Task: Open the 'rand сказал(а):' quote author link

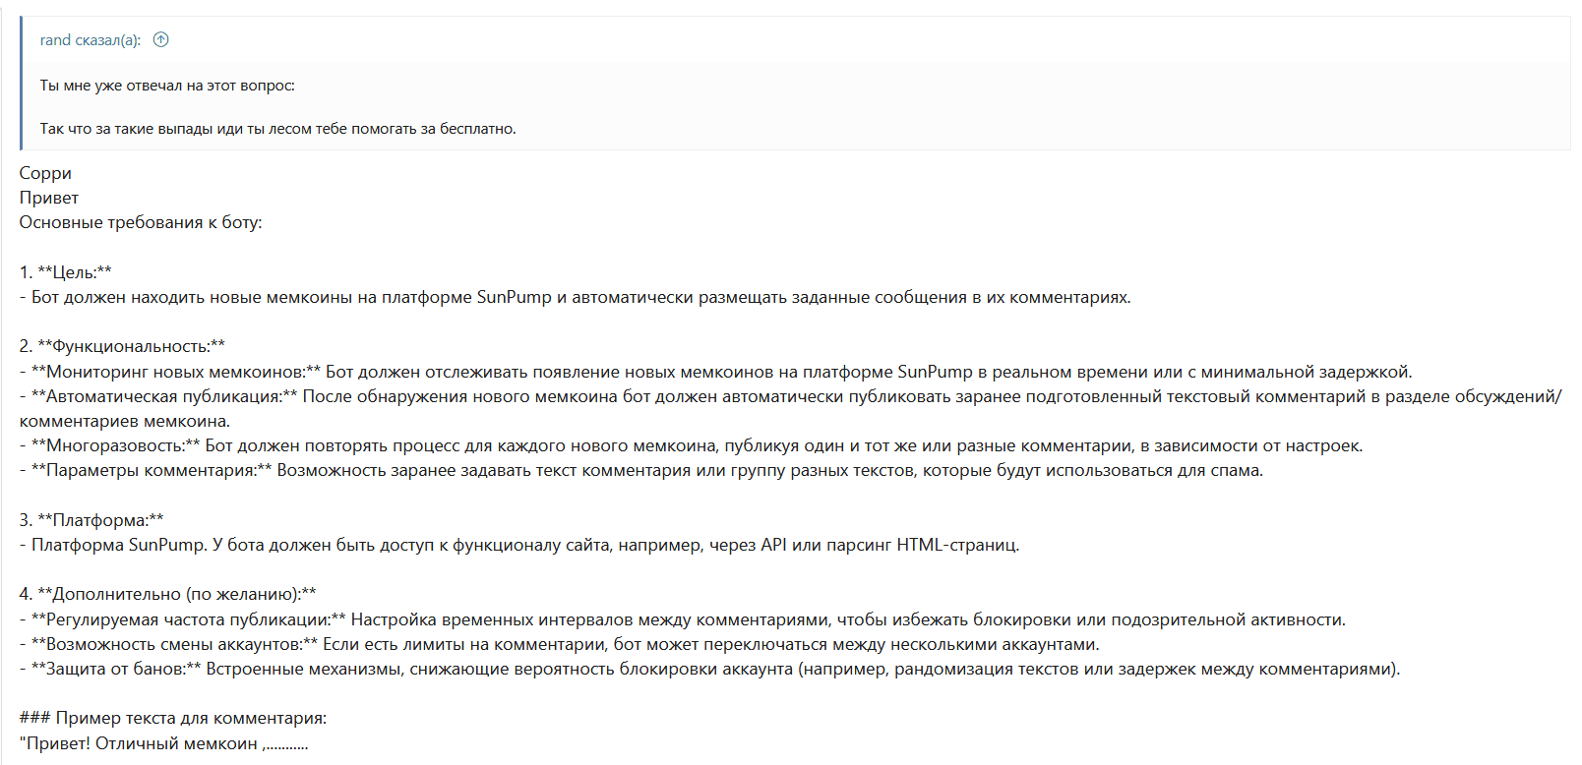Action: 90,40
